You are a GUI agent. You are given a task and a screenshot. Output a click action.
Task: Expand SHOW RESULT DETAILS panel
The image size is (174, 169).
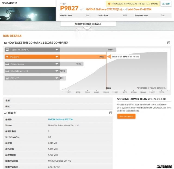88,24
